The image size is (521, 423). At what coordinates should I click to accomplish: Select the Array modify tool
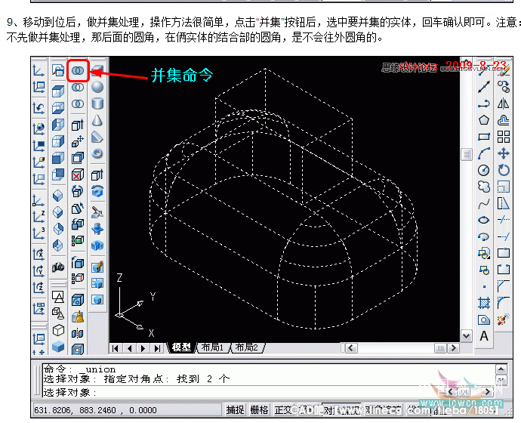pos(504,137)
